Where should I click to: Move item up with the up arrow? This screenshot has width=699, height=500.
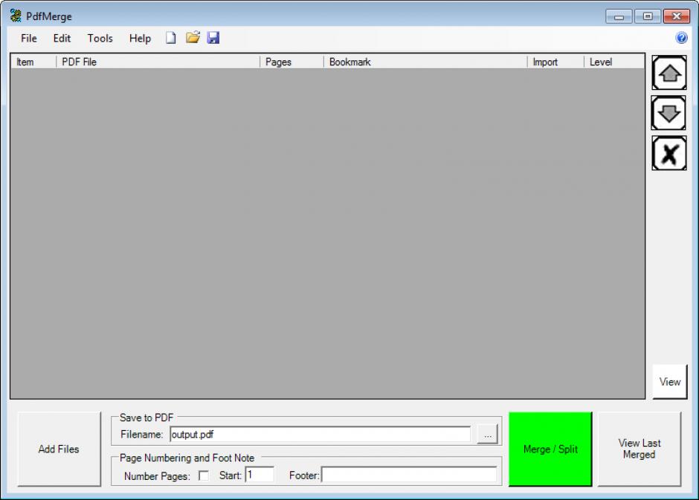click(669, 73)
